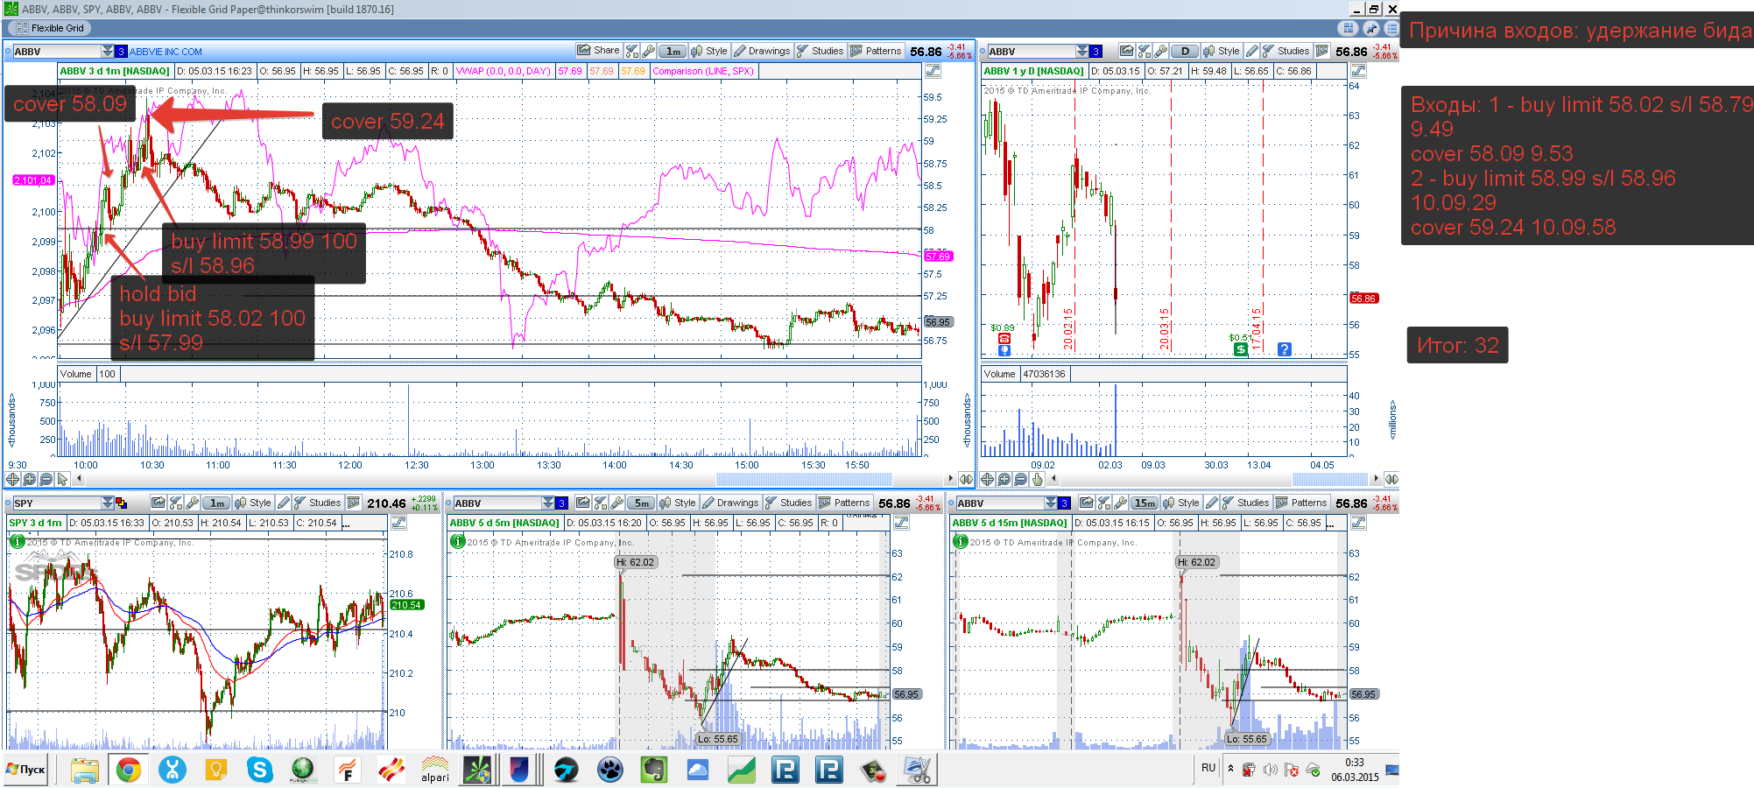This screenshot has height=788, width=1754.
Task: Click the RU language indicator in tray
Action: pyautogui.click(x=1208, y=768)
